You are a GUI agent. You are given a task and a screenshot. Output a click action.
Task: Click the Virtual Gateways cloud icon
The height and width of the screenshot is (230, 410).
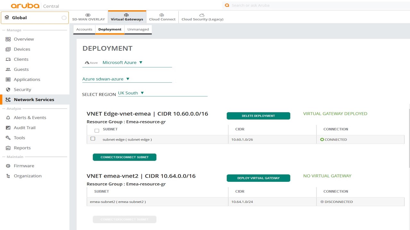click(x=127, y=15)
